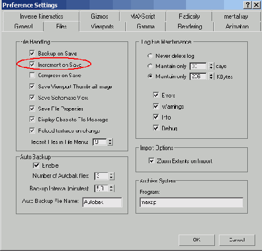Decrease the Maintain only KBytes spinner
The image size is (262, 251).
click(x=211, y=78)
